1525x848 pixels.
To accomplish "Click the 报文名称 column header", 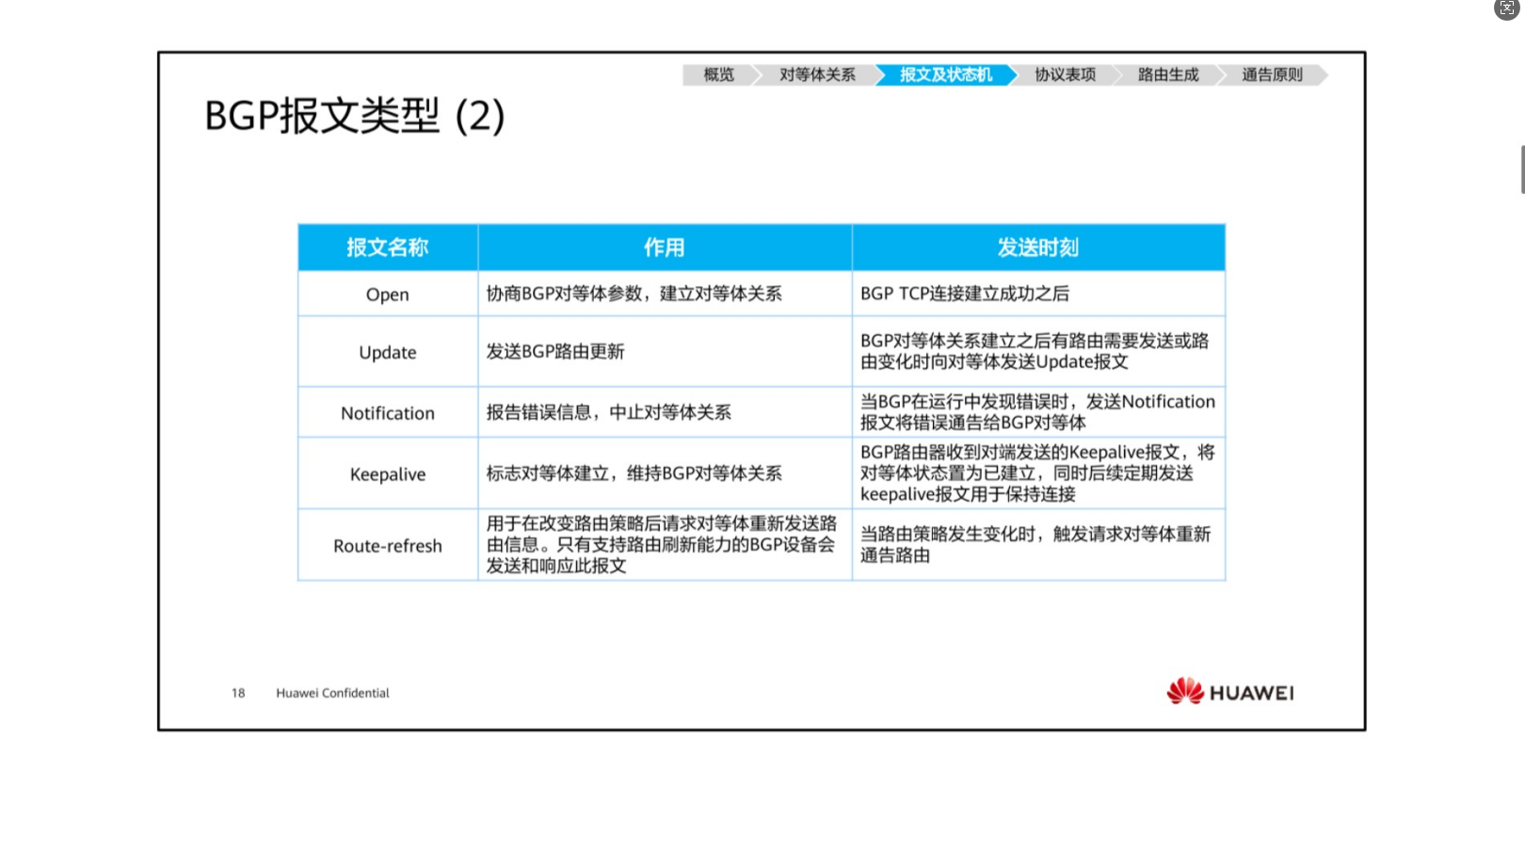I will pos(388,248).
